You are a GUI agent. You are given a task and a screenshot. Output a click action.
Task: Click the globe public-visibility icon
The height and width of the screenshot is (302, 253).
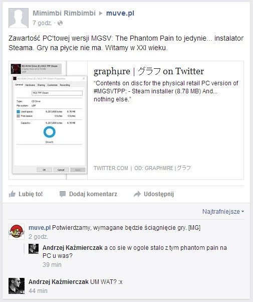(60, 23)
